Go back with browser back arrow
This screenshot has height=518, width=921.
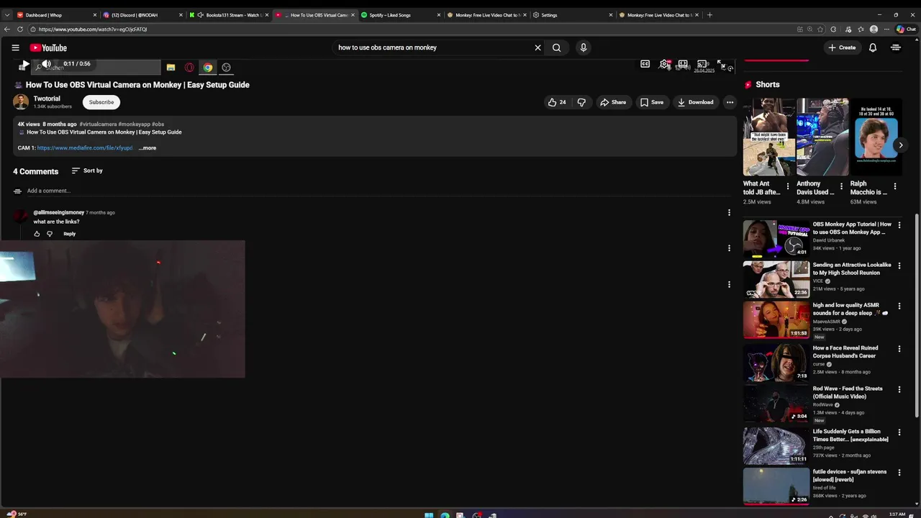click(7, 29)
